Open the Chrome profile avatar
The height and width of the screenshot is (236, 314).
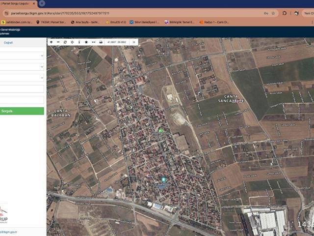point(296,13)
